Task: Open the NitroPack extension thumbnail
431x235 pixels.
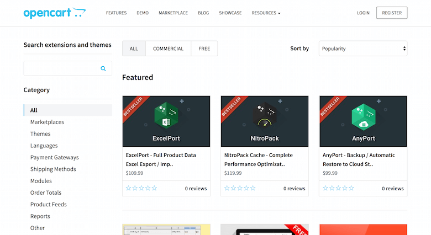Action: pos(265,121)
